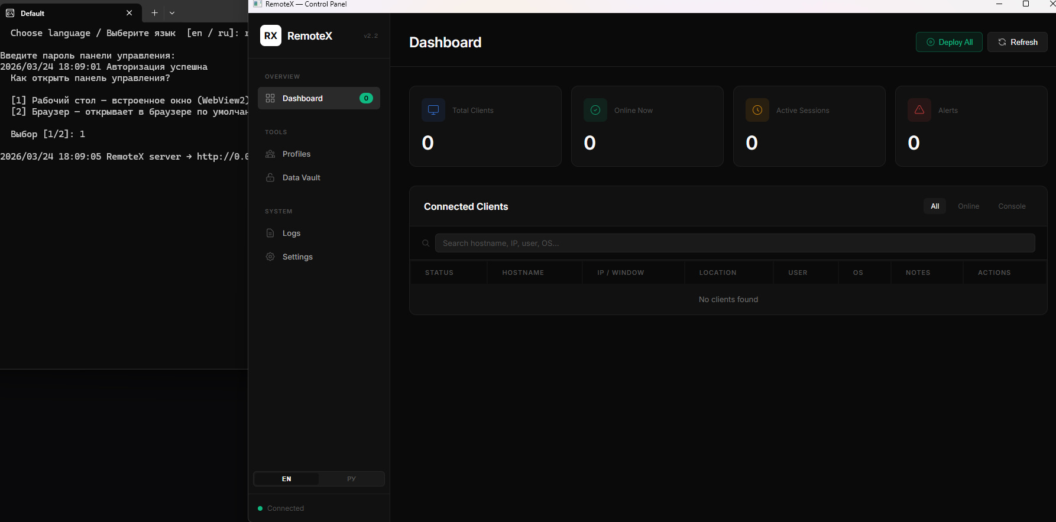Viewport: 1056px width, 522px height.
Task: Click the terminal icon on Default tab
Action: click(10, 13)
